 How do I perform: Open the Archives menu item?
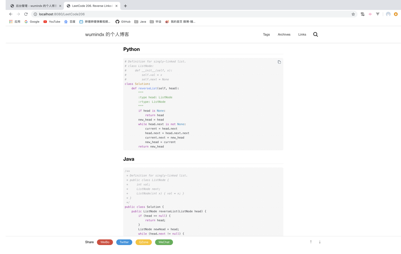point(284,34)
